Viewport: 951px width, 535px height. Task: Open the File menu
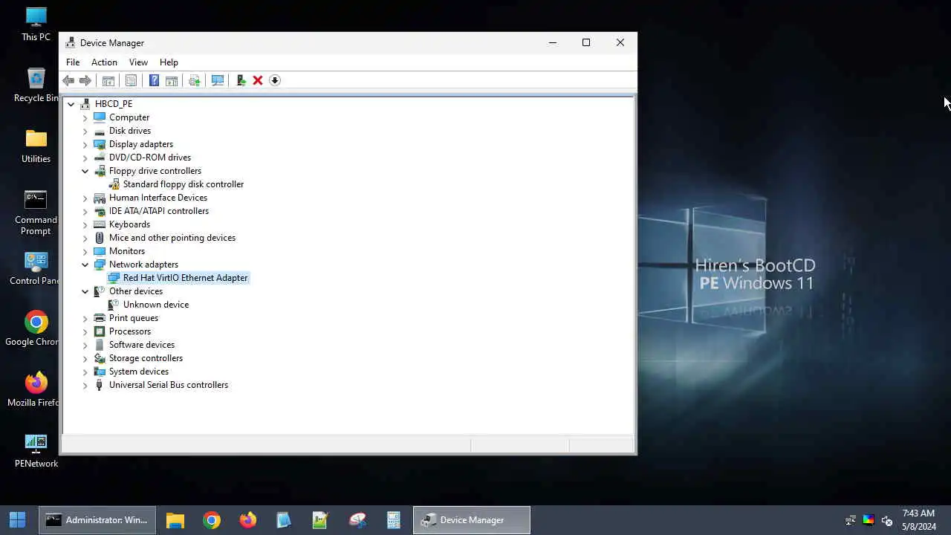(73, 62)
